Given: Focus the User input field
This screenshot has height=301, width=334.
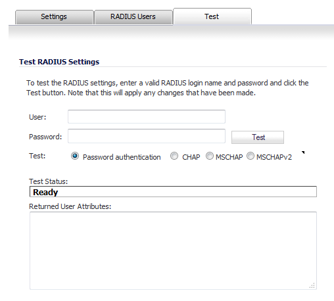Looking at the screenshot, I should coord(147,117).
